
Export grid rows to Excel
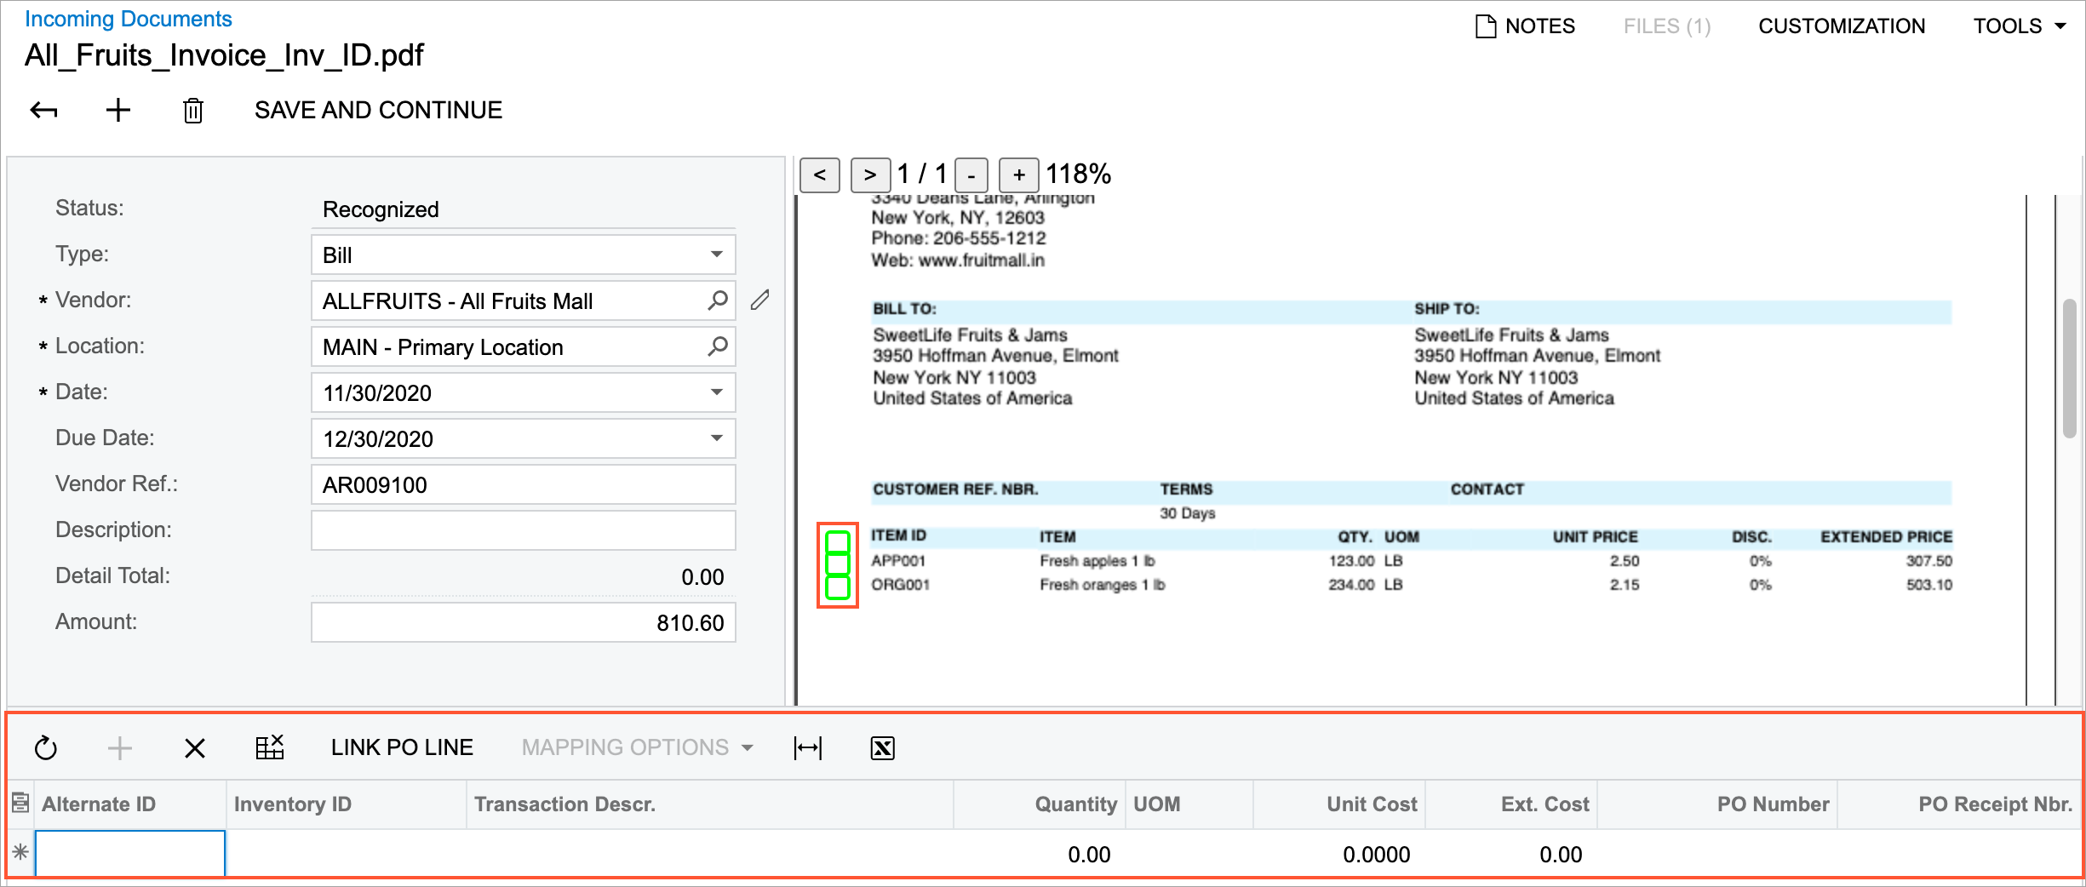[882, 747]
